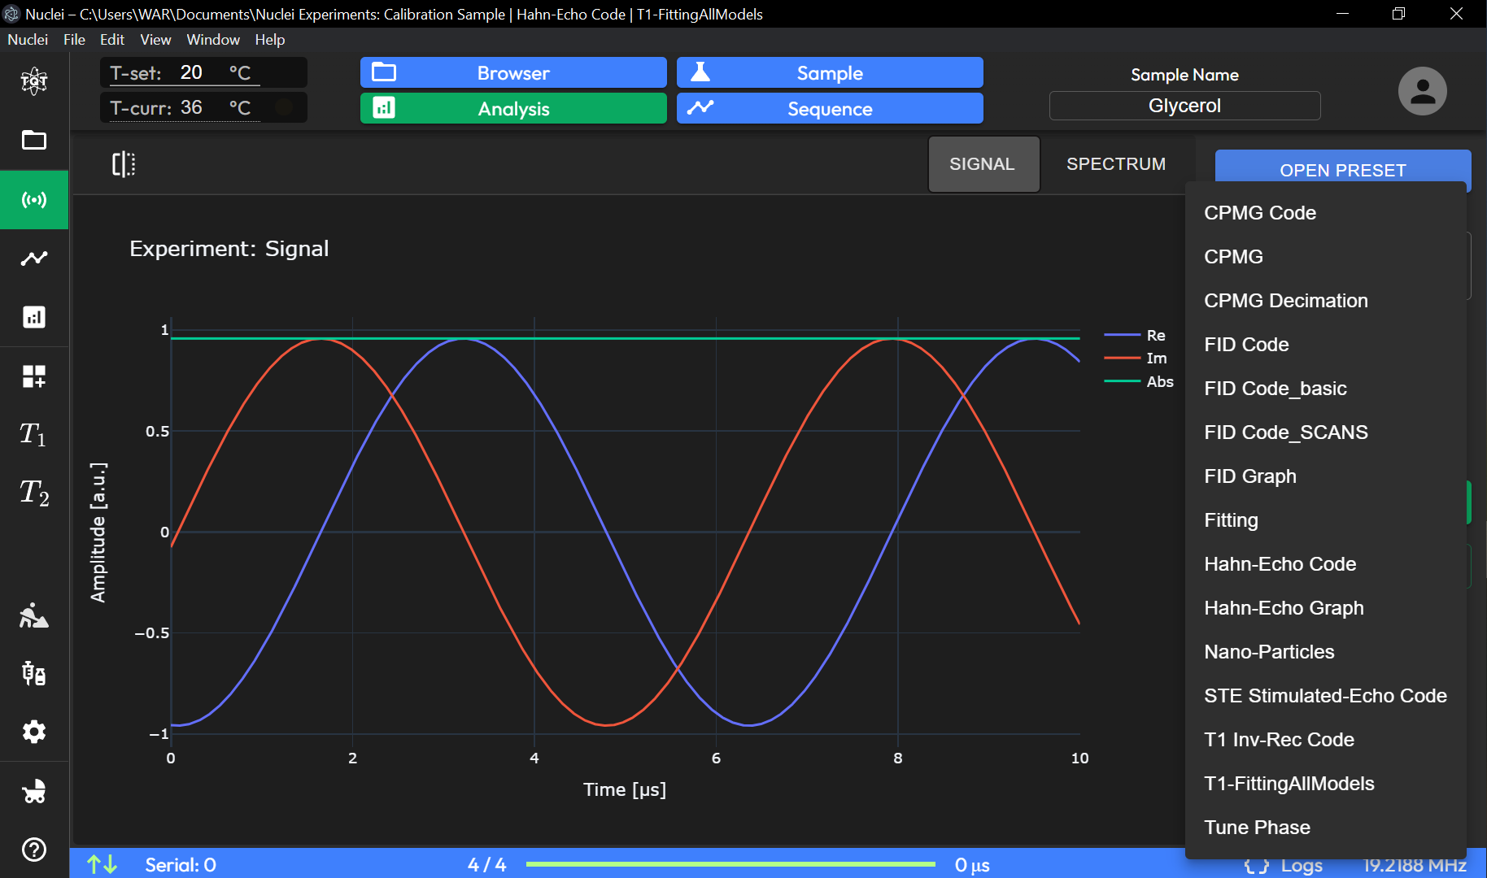Click the Experiment: Signal chart title
1487x878 pixels.
click(x=229, y=249)
